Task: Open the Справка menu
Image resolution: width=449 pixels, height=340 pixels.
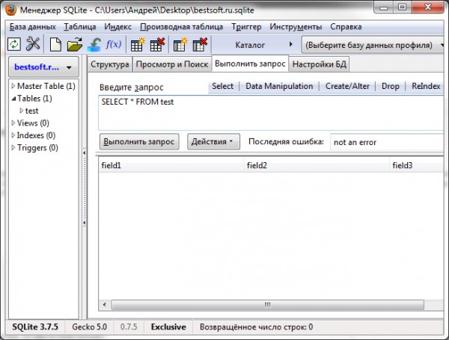Action: (x=346, y=27)
